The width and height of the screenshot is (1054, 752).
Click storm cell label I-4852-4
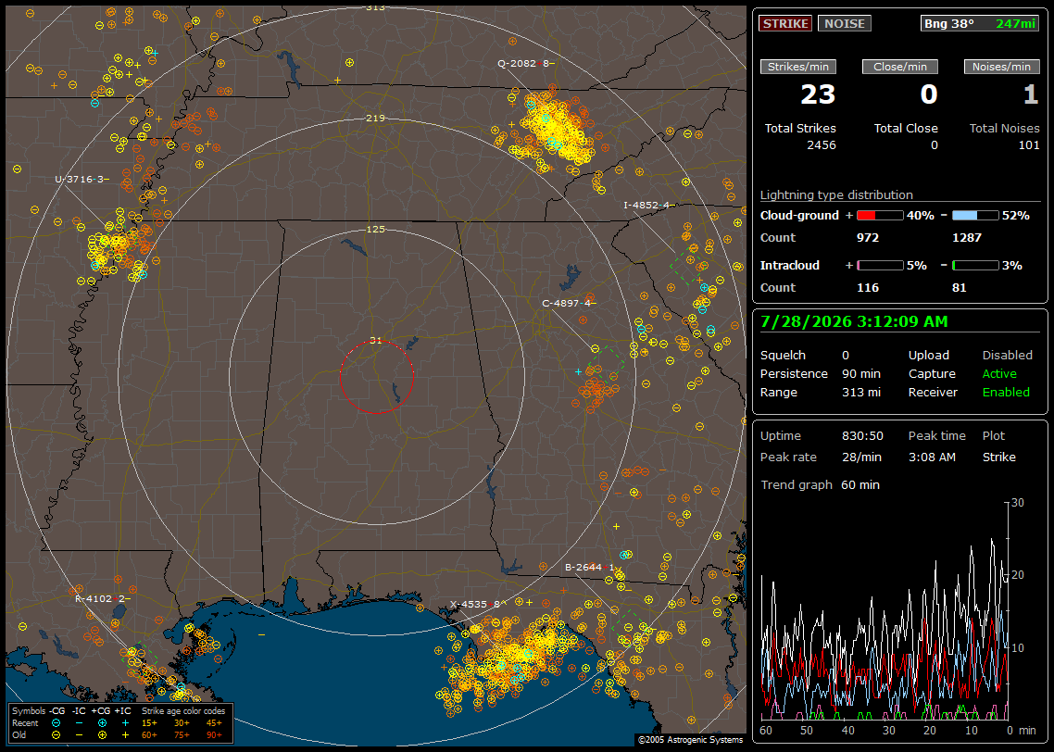[648, 205]
